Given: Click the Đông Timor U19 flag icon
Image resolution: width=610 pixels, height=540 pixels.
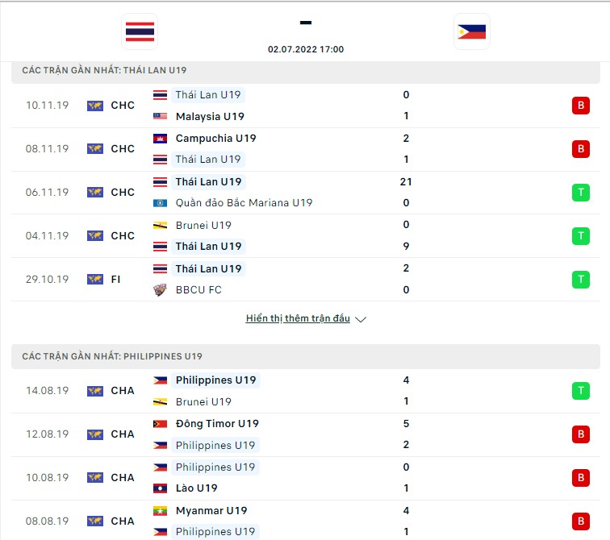Looking at the screenshot, I should [x=160, y=424].
